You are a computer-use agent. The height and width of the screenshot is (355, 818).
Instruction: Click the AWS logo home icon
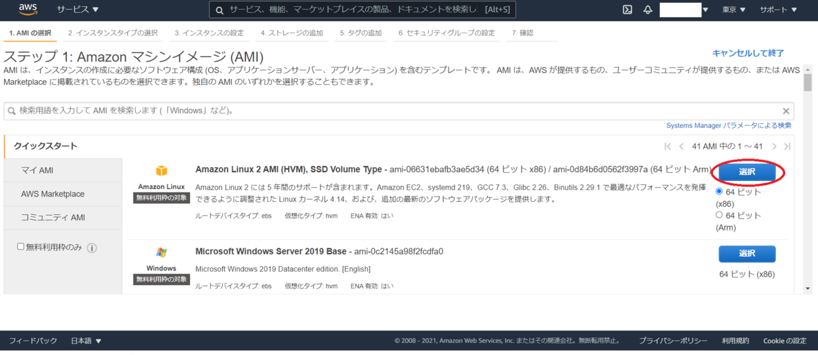pyautogui.click(x=28, y=10)
